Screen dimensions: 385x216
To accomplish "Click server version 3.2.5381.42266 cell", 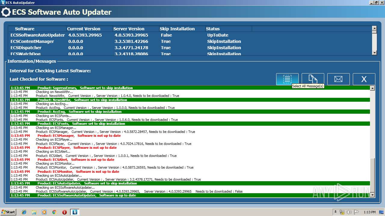I will (131, 41).
